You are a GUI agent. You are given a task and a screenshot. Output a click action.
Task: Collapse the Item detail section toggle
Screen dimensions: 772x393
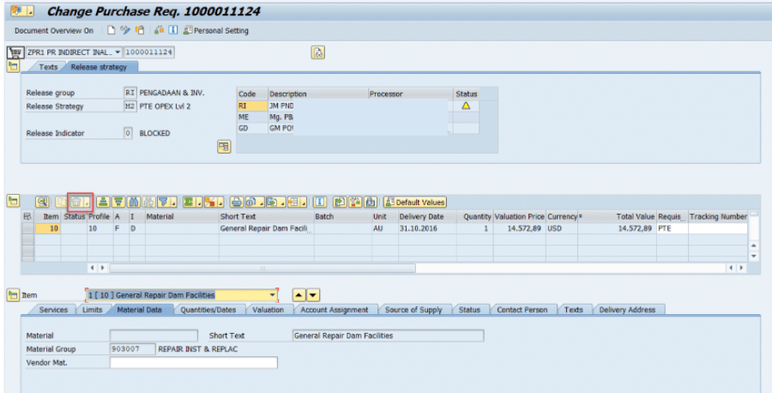[13, 295]
